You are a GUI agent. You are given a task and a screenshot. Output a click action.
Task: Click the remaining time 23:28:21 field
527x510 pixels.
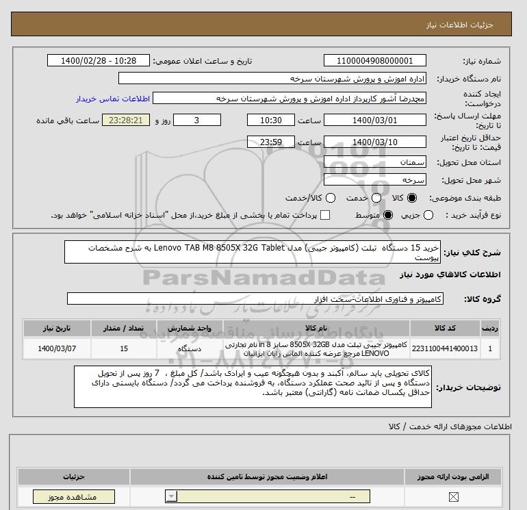126,120
